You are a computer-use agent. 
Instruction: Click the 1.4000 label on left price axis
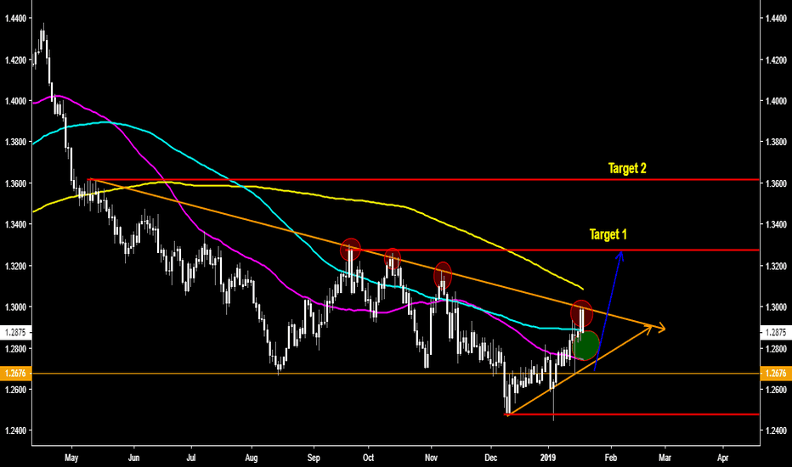(x=15, y=101)
